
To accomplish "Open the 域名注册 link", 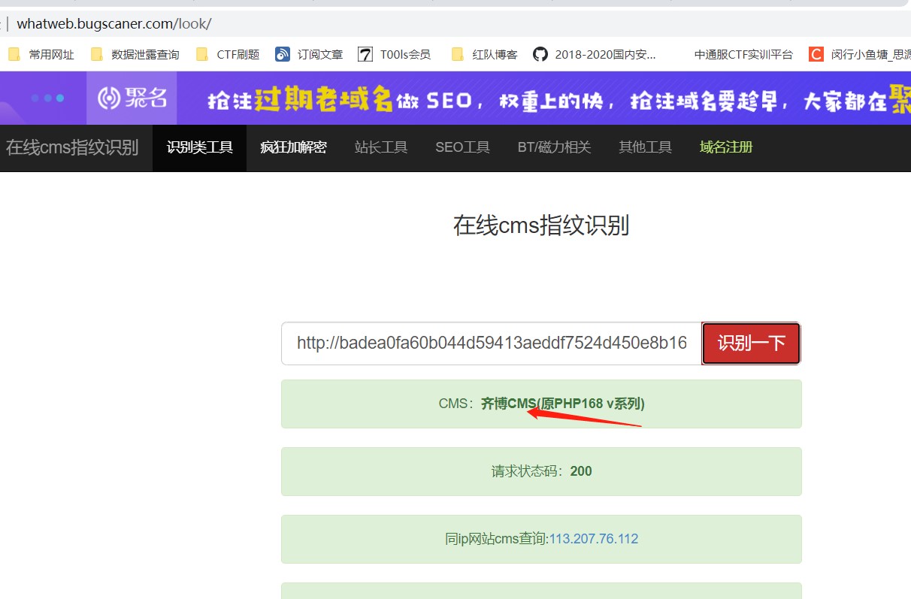I will click(x=726, y=147).
